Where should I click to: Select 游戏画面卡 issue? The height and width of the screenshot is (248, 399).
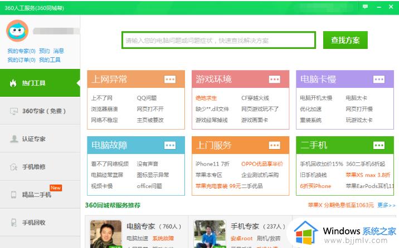point(255,120)
